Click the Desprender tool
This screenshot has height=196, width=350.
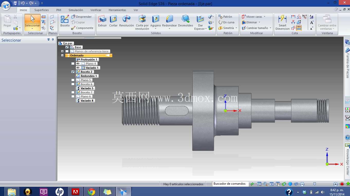click(81, 17)
